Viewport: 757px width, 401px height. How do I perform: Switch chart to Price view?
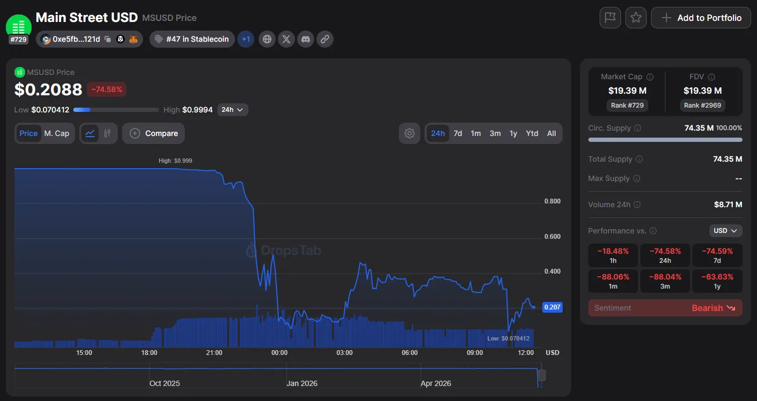[x=29, y=133]
